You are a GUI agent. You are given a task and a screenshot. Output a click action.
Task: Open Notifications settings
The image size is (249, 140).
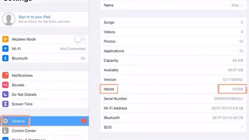pos(44,75)
